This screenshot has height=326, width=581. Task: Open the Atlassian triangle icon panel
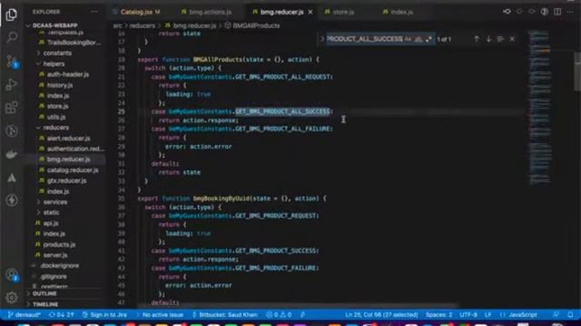tap(12, 177)
